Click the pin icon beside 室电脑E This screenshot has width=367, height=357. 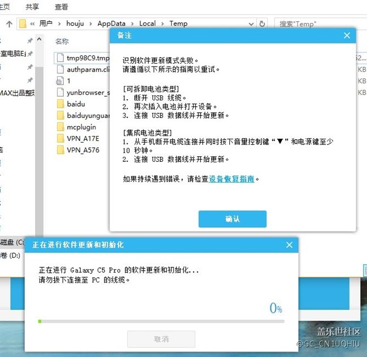(30, 54)
